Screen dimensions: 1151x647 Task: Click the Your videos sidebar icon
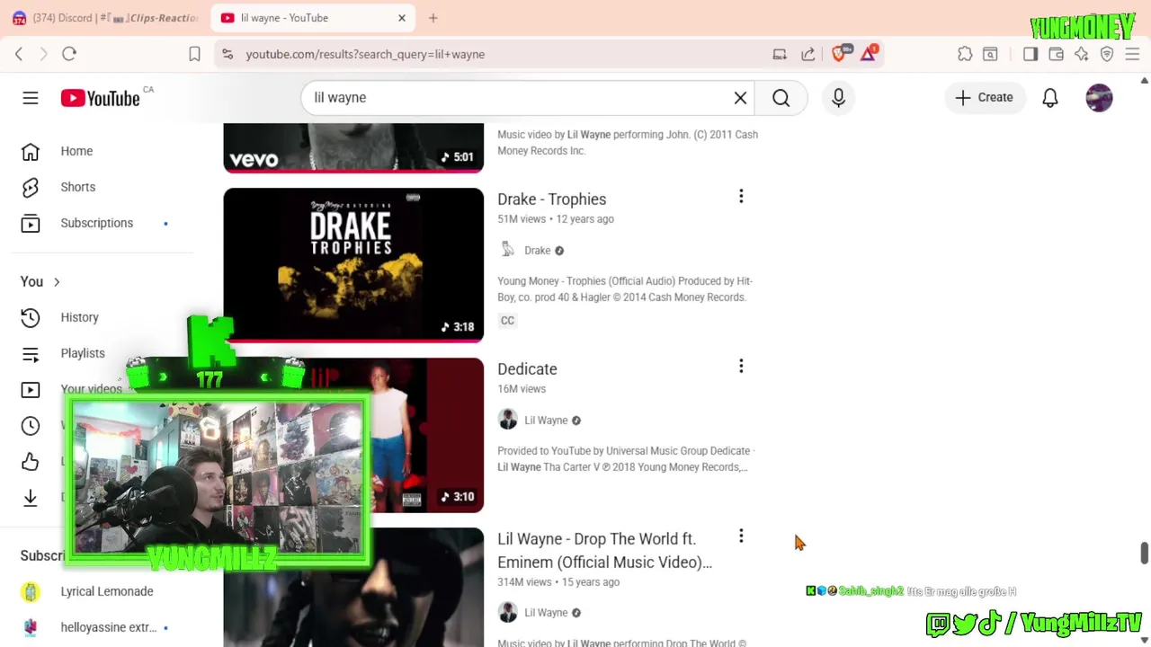31,389
